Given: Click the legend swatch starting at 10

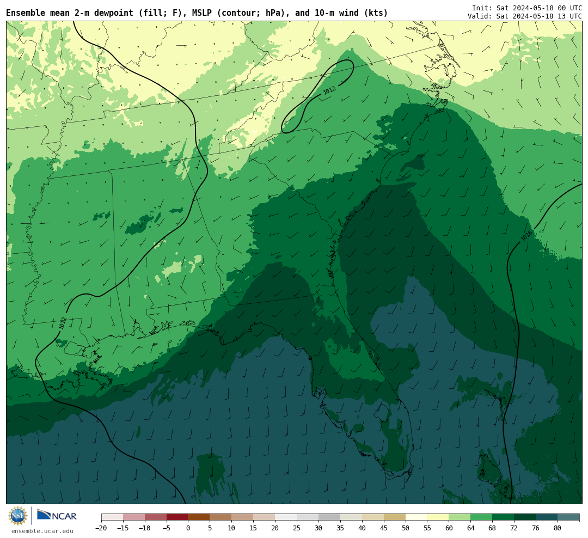Looking at the screenshot, I should click(x=243, y=517).
